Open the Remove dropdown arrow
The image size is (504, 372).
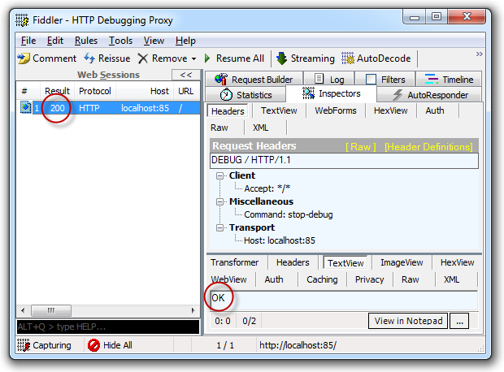click(x=193, y=58)
